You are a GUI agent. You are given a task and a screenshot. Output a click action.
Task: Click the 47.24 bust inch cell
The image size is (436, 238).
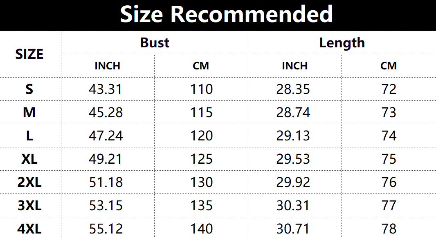106,136
